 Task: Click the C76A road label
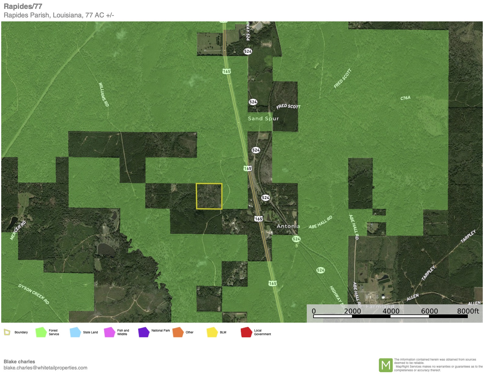point(405,98)
